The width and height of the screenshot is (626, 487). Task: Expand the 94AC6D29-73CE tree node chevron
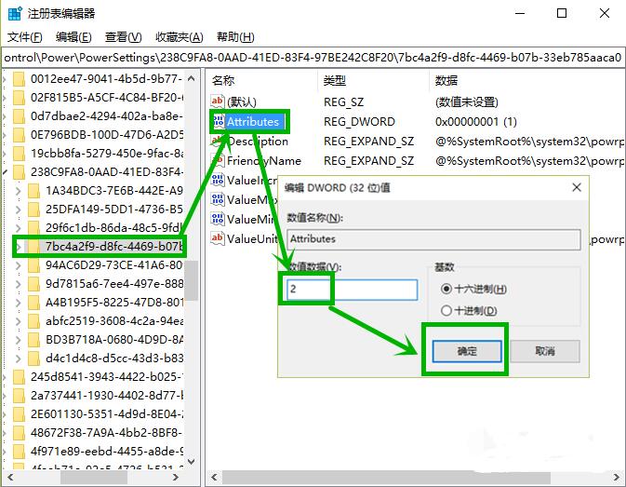point(19,265)
